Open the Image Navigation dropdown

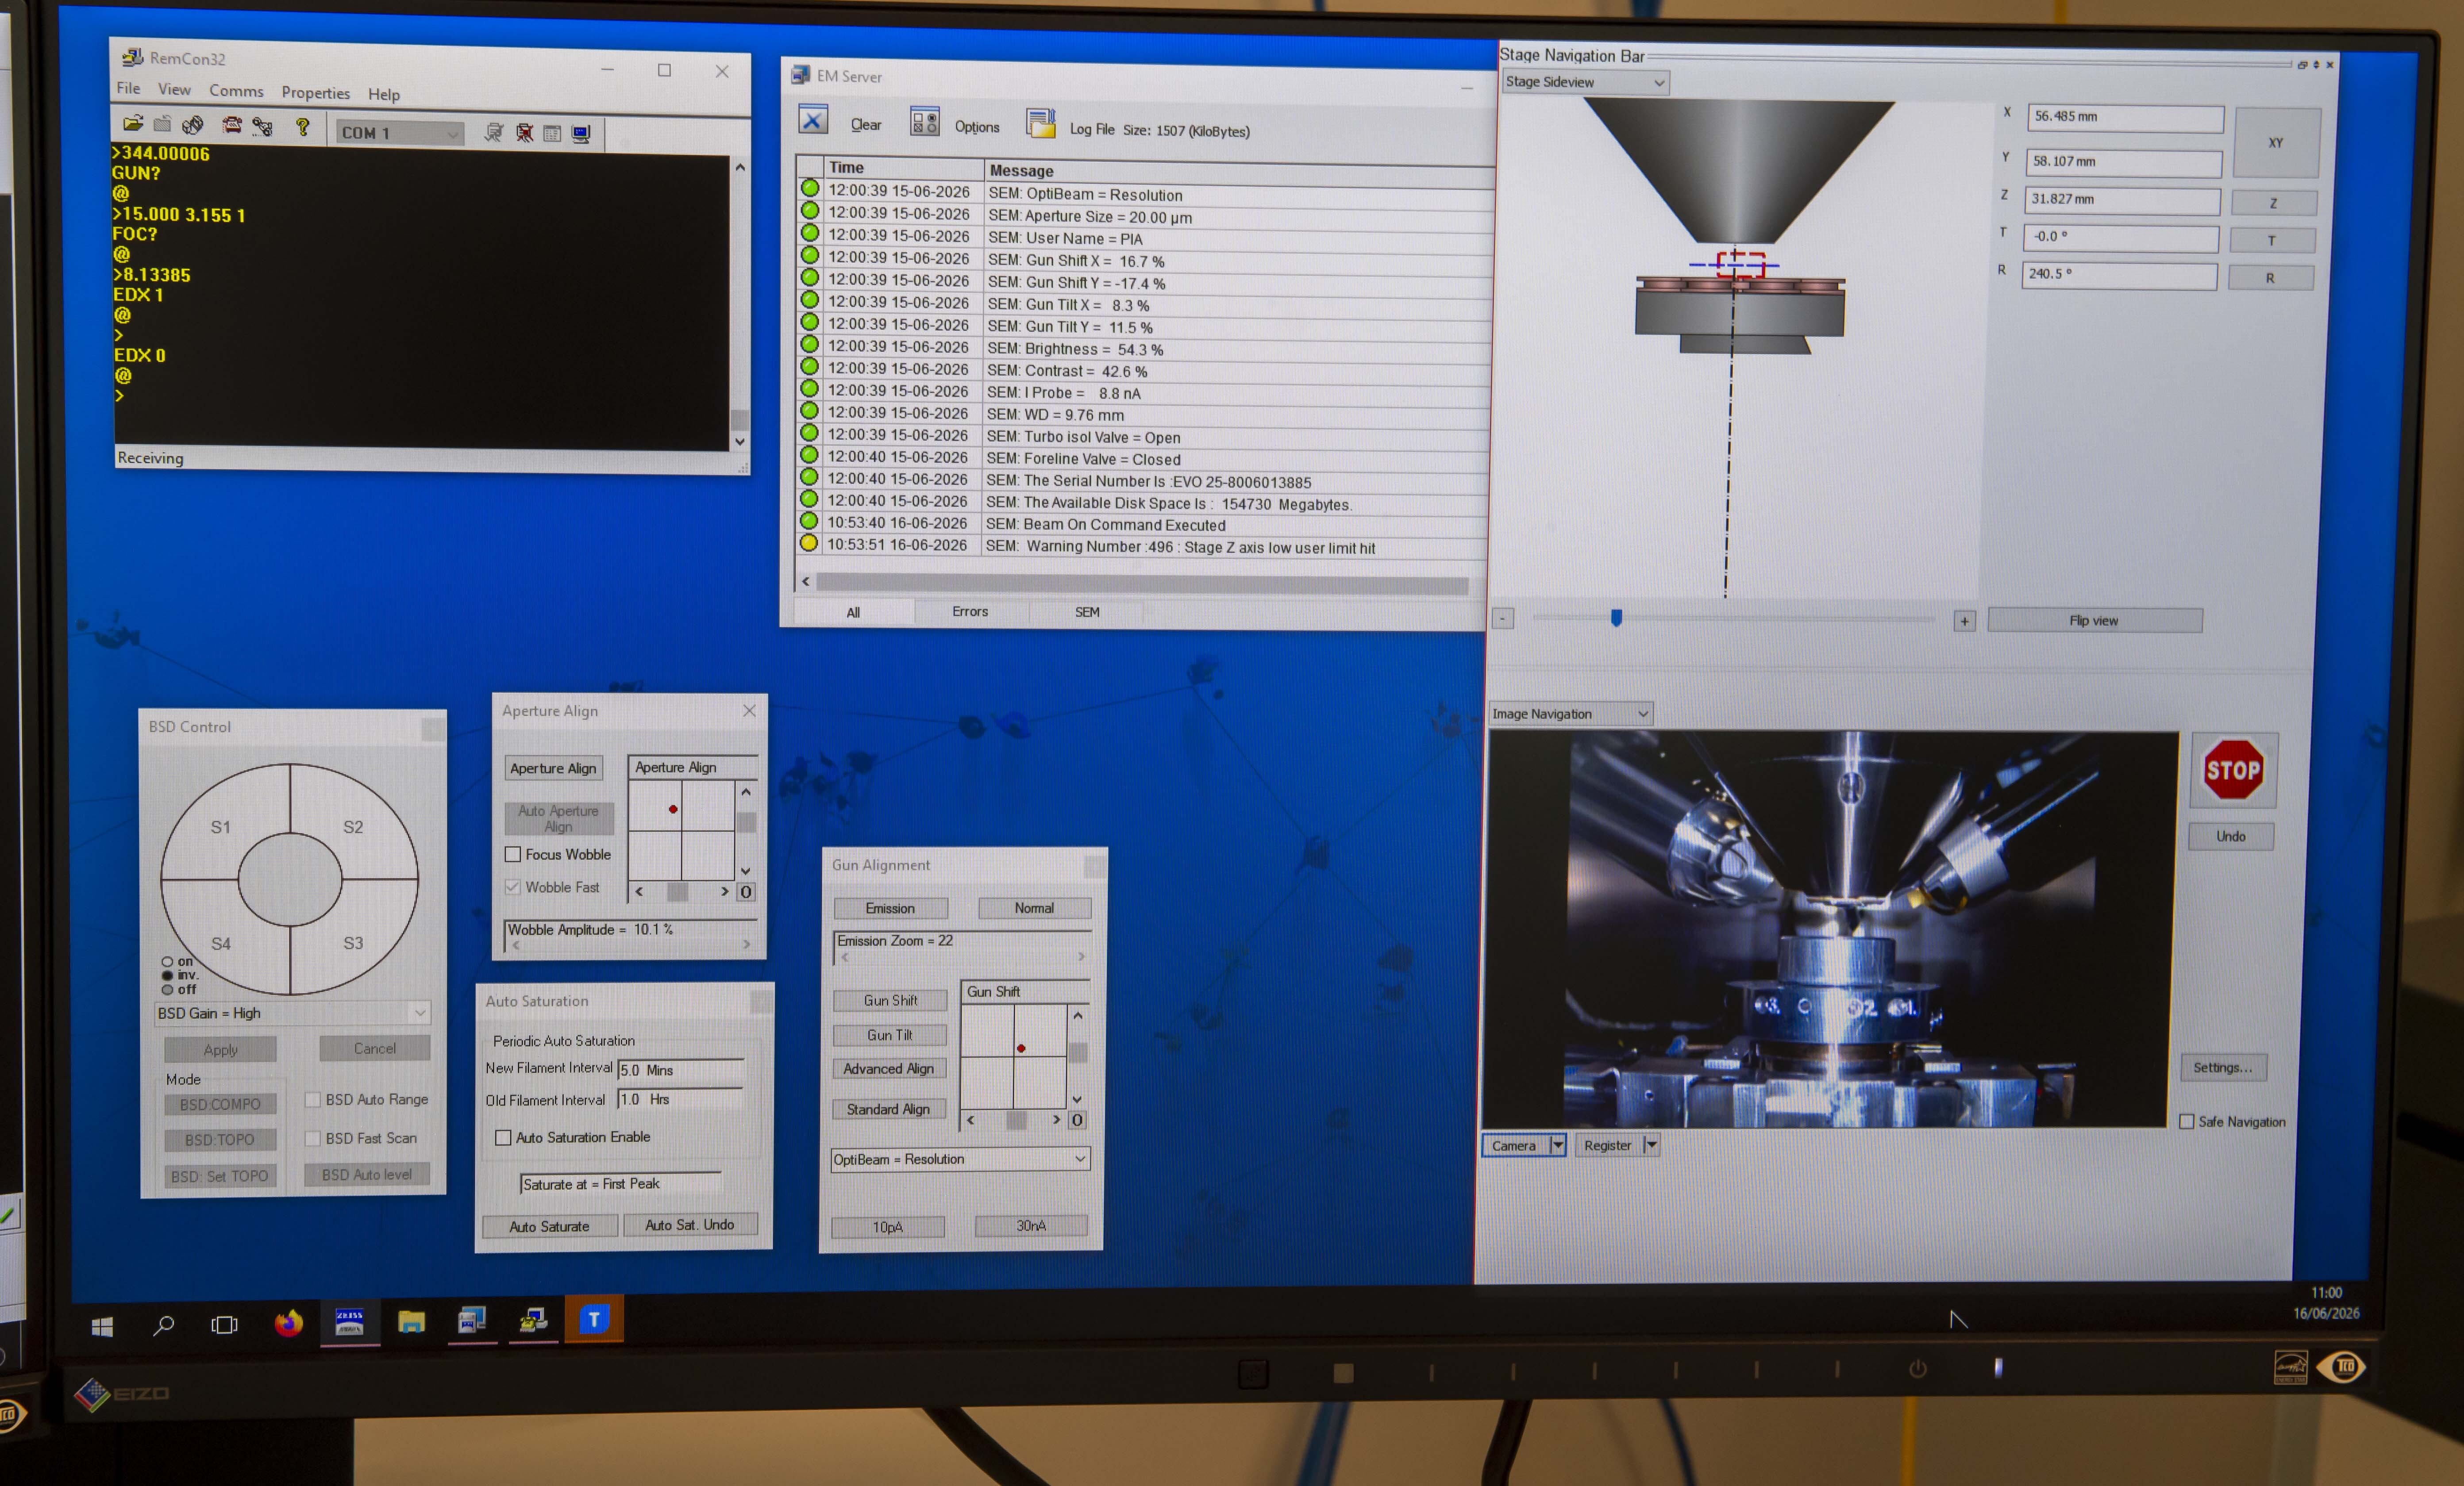point(1570,713)
